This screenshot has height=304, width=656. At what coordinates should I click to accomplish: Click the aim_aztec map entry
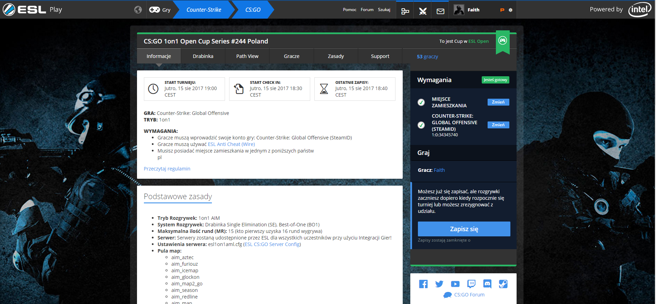183,257
